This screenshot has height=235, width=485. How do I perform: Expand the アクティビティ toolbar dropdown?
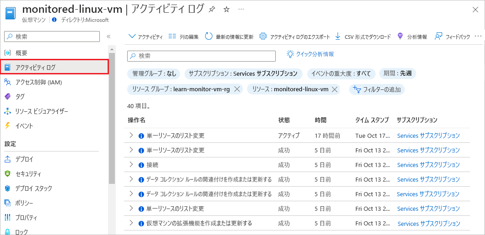point(145,37)
